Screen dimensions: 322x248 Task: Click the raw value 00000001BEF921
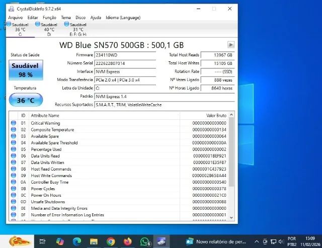(209, 156)
